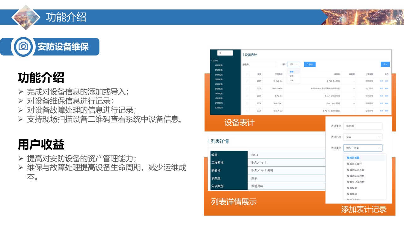The image size is (404, 227).
Task: Click the B-AL-1-aFM project name cell
Action: point(277,88)
